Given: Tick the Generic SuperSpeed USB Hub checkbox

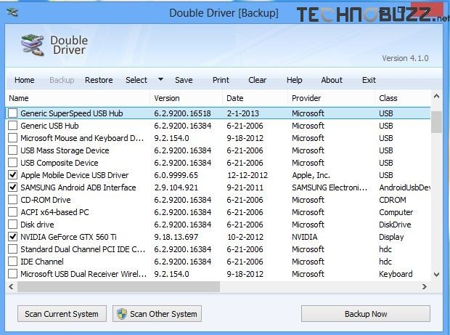Looking at the screenshot, I should pos(12,113).
